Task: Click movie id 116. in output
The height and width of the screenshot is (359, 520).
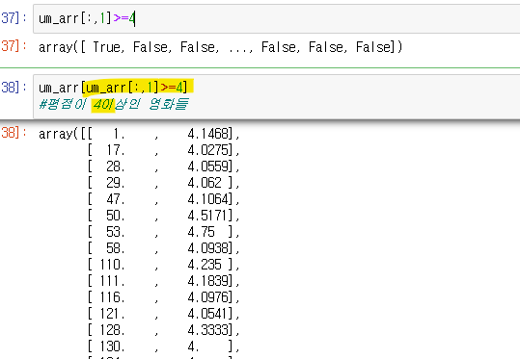Action: (112, 297)
